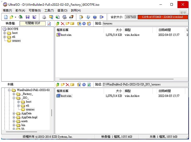Click the /sources image path field
This screenshot has height=142, width=191.
pos(145,23)
